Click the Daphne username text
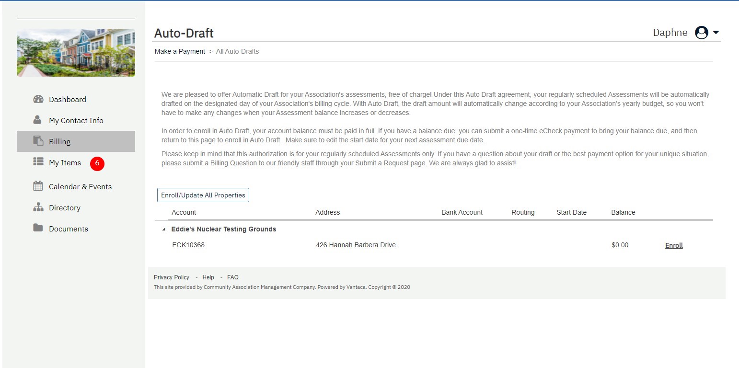The image size is (739, 368). point(670,33)
